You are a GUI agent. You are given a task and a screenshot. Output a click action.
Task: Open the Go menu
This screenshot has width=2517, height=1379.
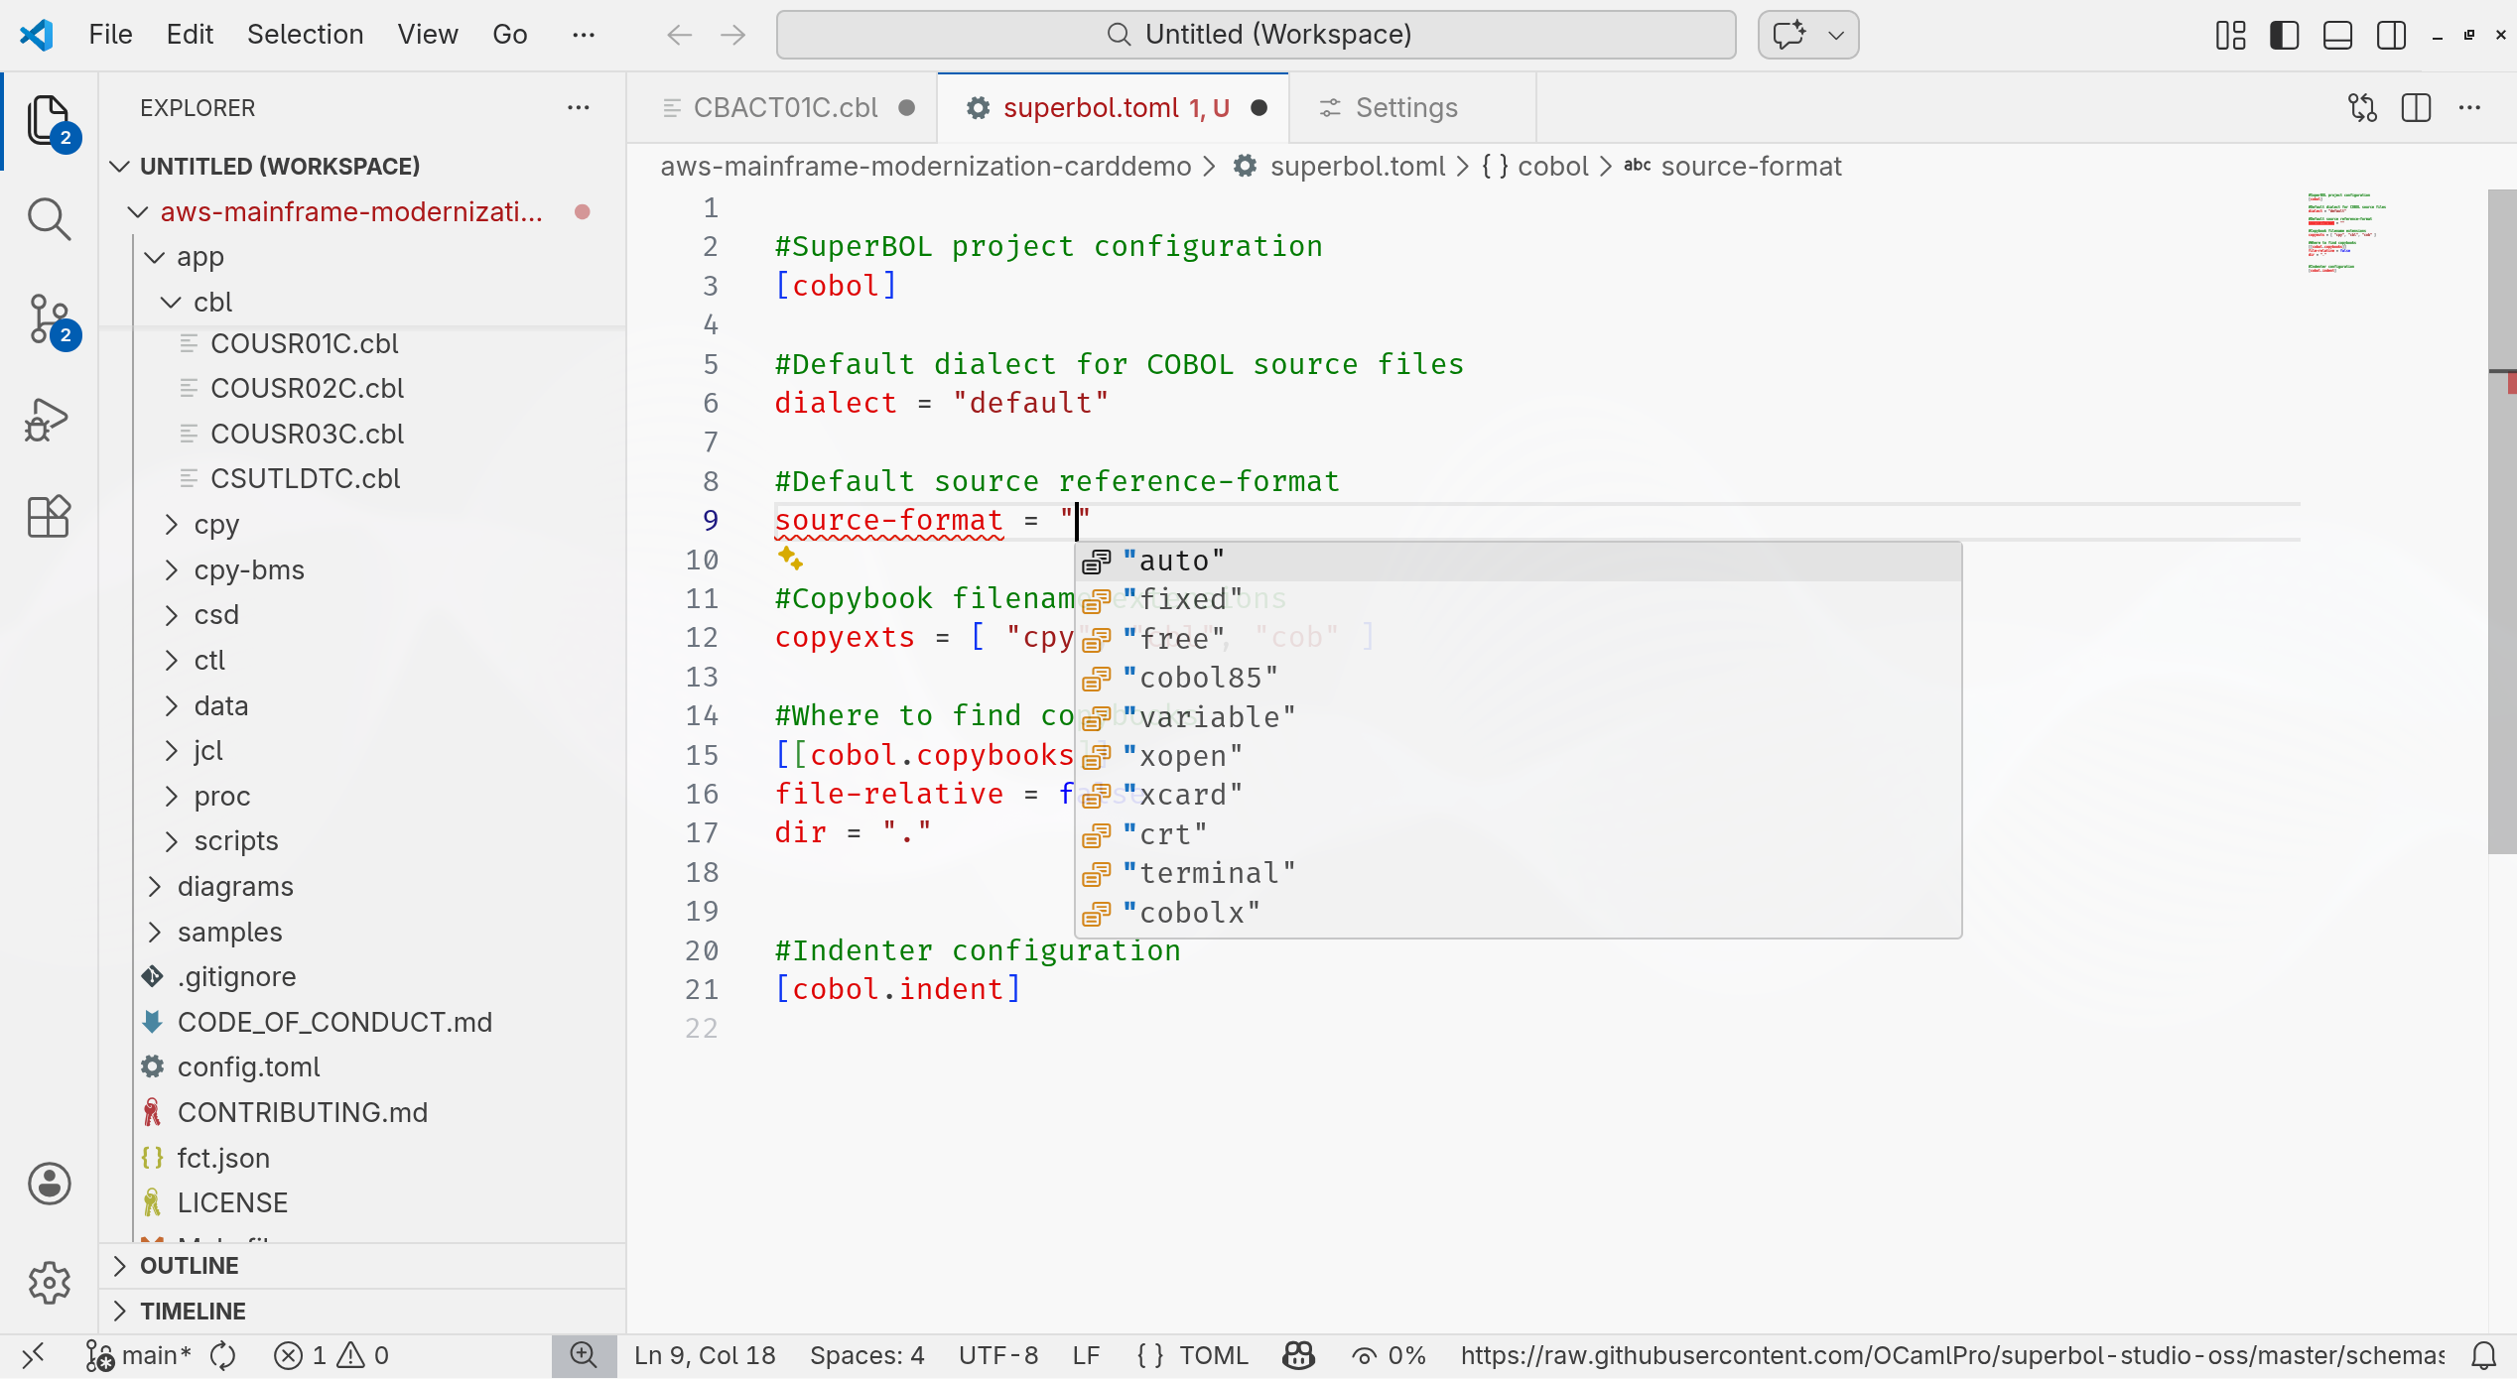509,35
